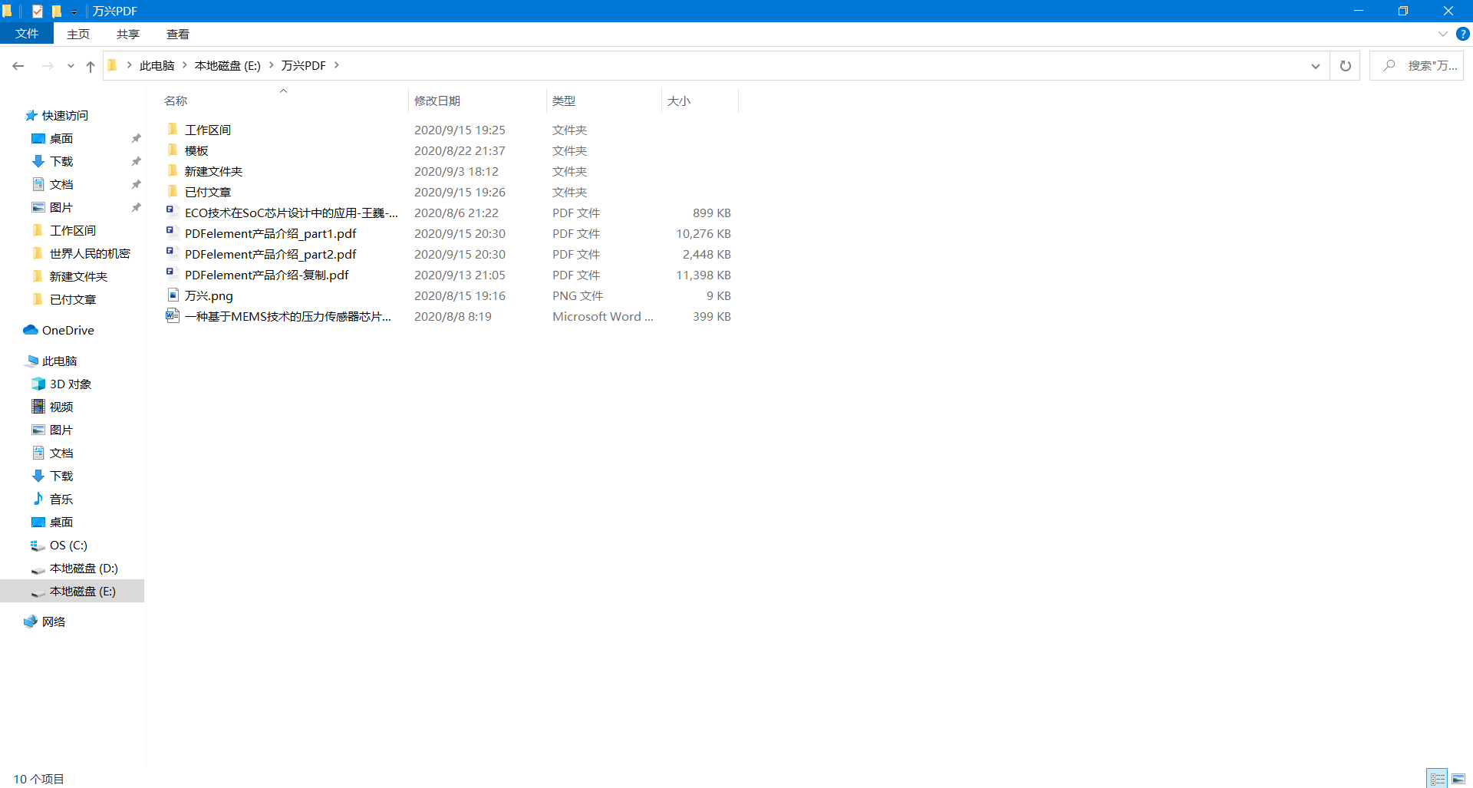Click the Microsoft Word ... type cell

[x=603, y=316]
